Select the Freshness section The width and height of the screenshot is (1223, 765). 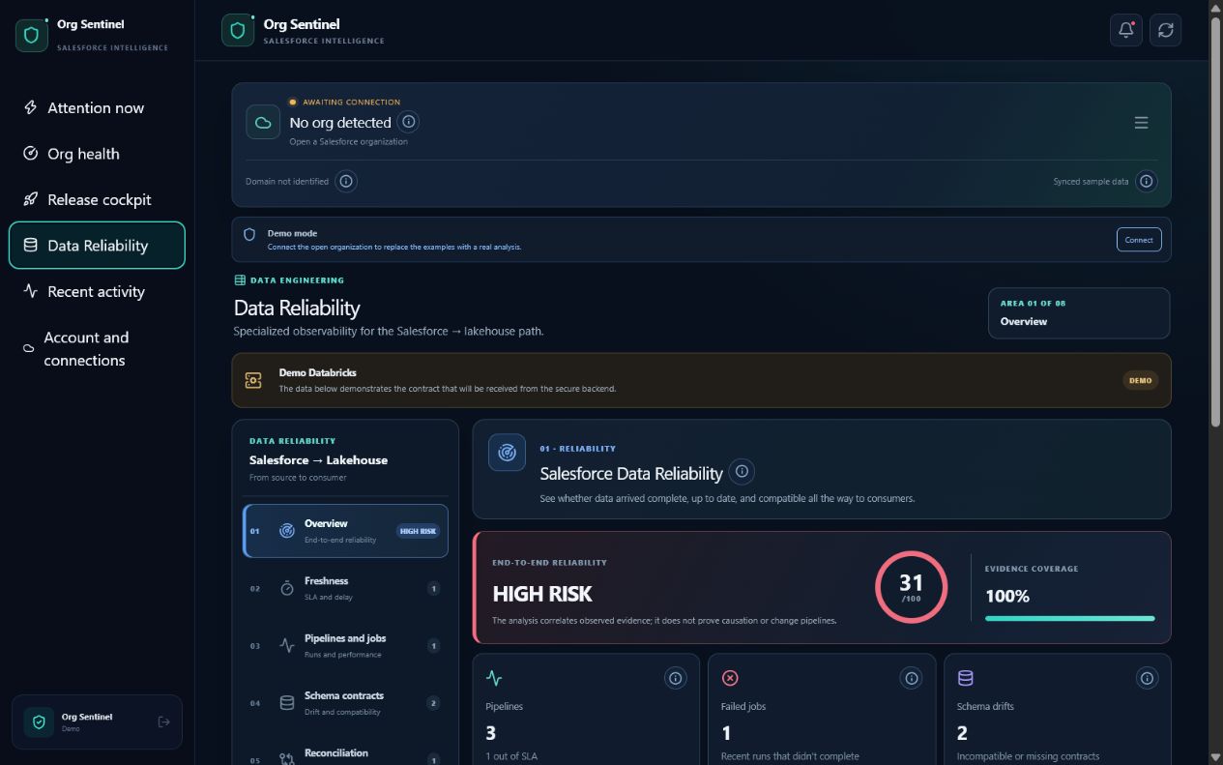[x=345, y=588]
